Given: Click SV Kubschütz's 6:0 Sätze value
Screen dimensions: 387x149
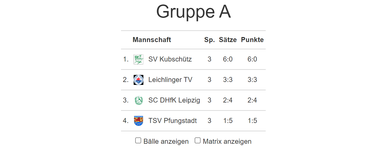Looking at the screenshot, I should click(x=228, y=59).
